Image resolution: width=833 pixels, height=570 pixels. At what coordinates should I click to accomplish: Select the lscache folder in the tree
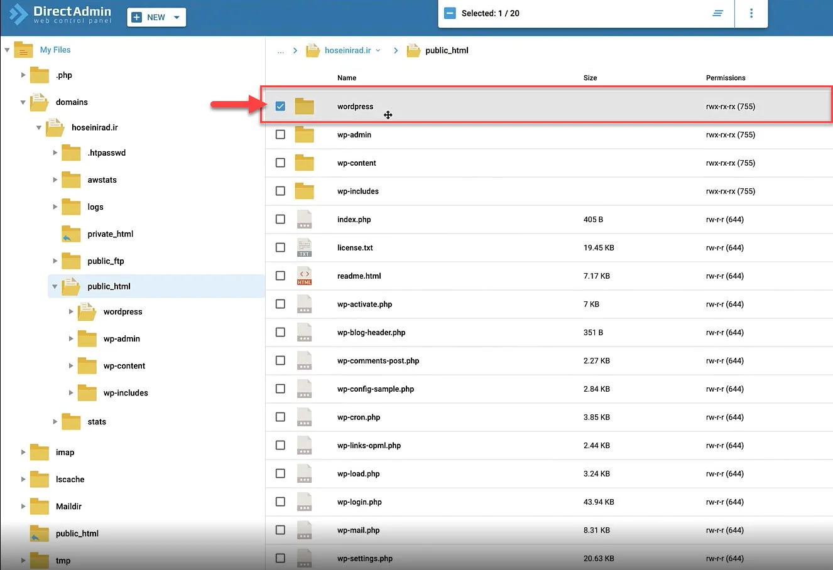70,479
